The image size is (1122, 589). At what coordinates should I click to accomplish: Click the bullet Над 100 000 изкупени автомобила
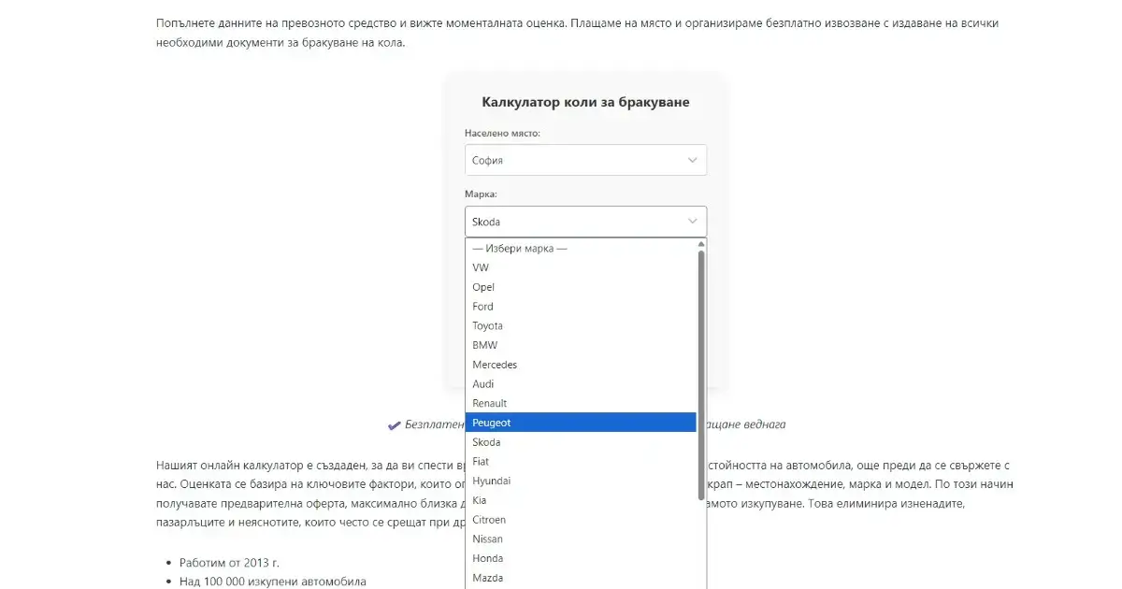point(273,582)
